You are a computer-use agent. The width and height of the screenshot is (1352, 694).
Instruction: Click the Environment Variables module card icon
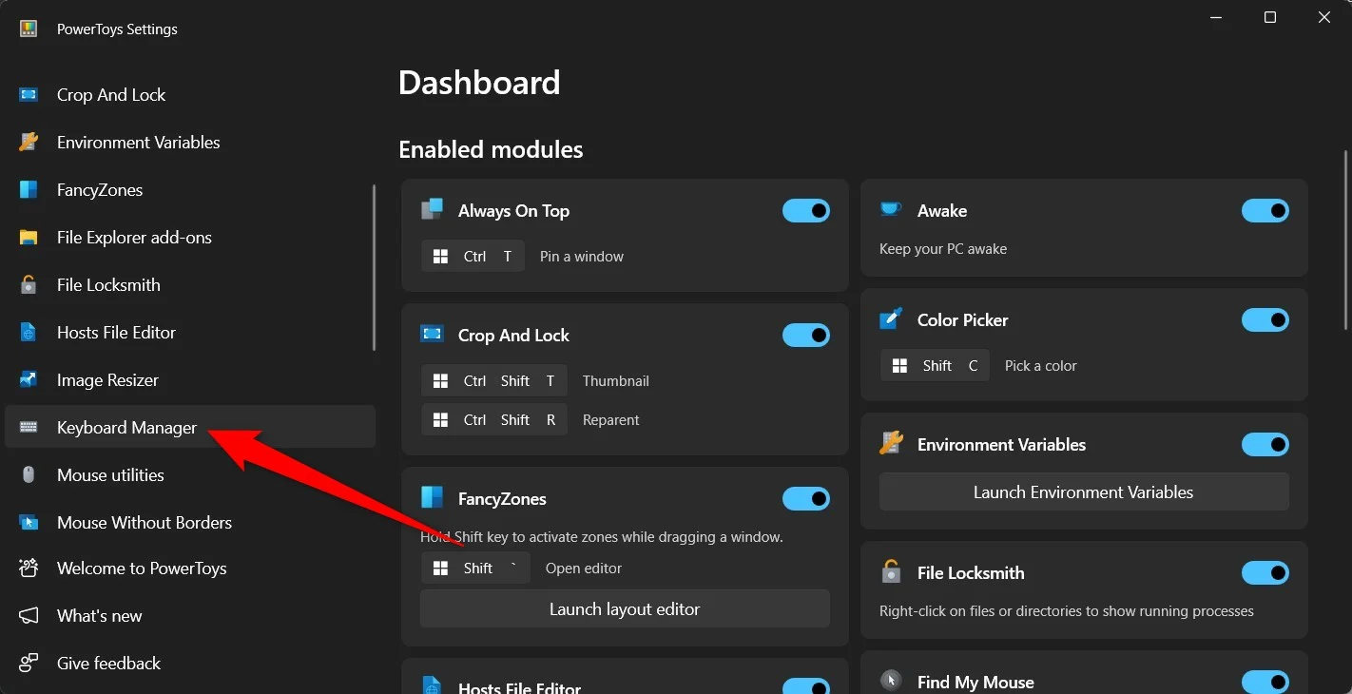click(891, 443)
